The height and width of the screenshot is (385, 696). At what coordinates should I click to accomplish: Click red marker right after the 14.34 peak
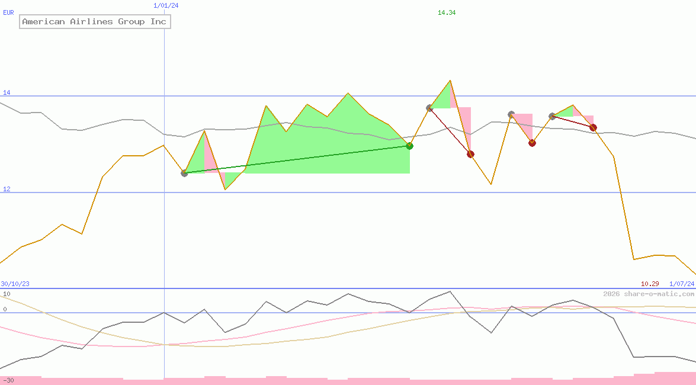pos(470,154)
